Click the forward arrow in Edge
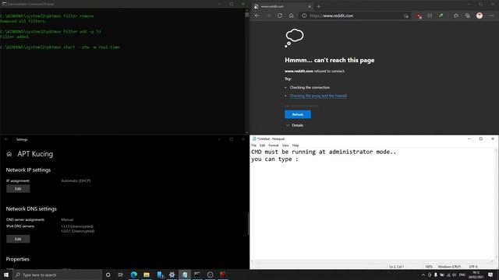Screen dimensions: 499x280 click(x=268, y=16)
